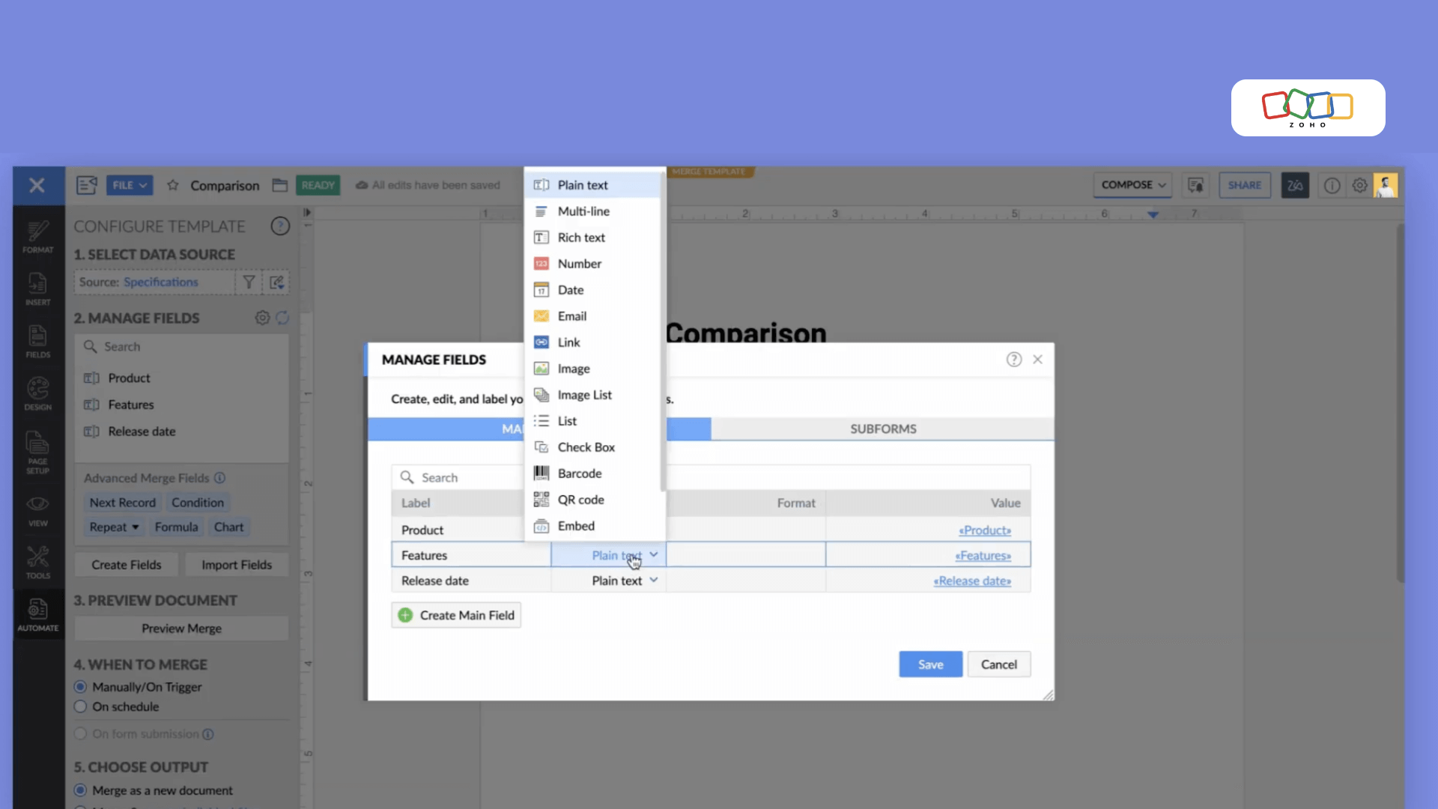Image resolution: width=1438 pixels, height=809 pixels.
Task: Click the Configure Template help icon
Action: tap(280, 226)
